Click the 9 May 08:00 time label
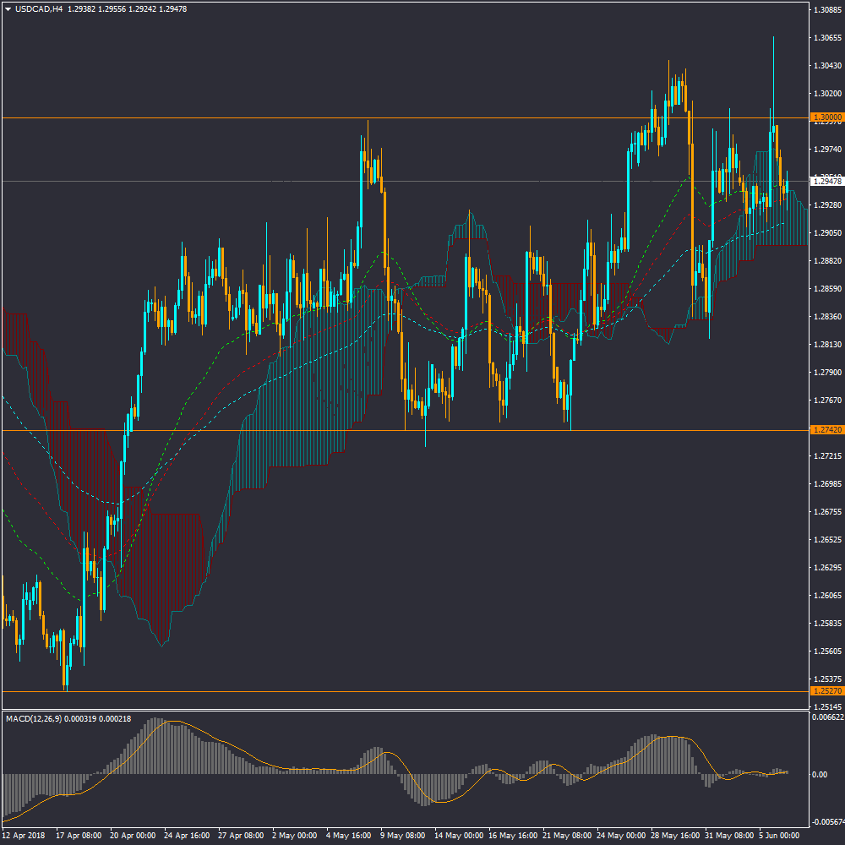 (402, 835)
